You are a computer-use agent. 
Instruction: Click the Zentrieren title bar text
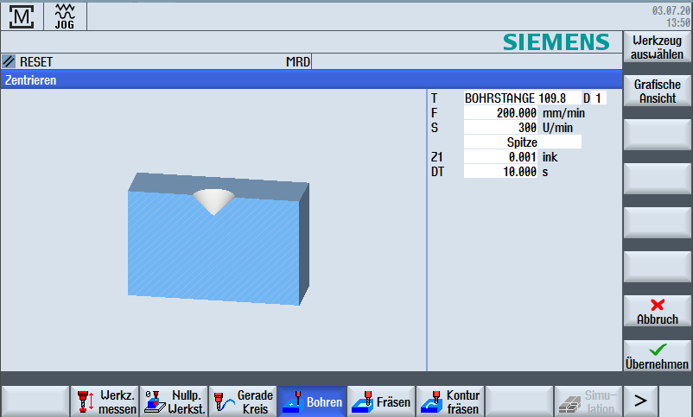point(30,80)
